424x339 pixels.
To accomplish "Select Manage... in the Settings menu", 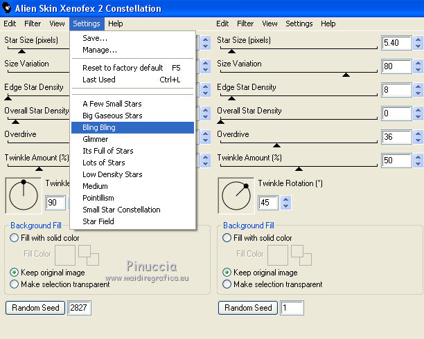I will (99, 50).
